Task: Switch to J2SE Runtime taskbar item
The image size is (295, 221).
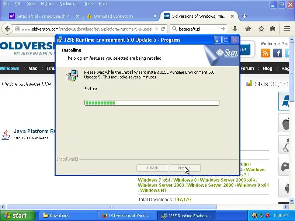Action: tap(187, 215)
